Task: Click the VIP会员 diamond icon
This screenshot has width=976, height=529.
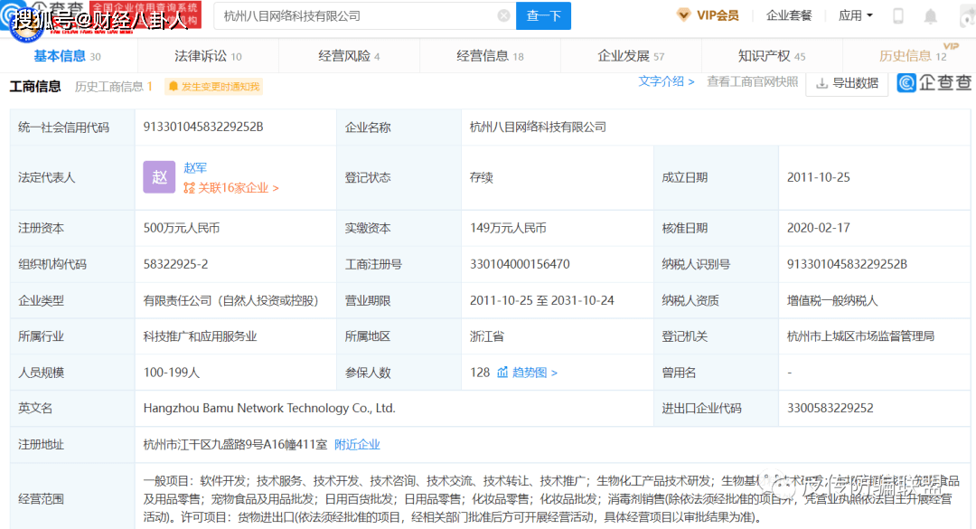Action: [x=683, y=15]
